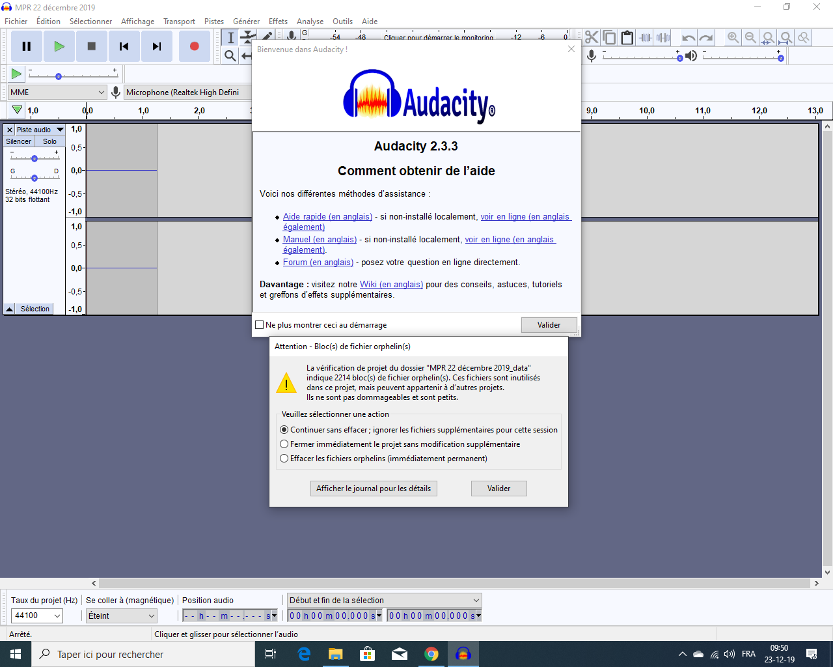Open the MME audio host dropdown
833x667 pixels.
click(x=57, y=92)
